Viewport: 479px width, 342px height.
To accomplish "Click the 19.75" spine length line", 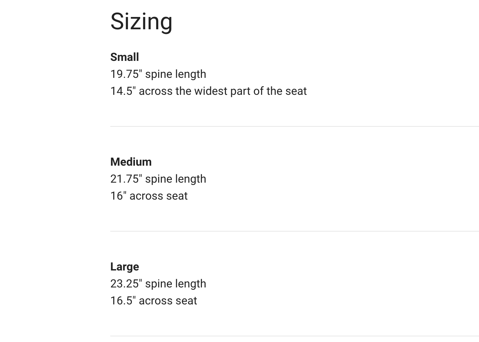I will tap(158, 74).
